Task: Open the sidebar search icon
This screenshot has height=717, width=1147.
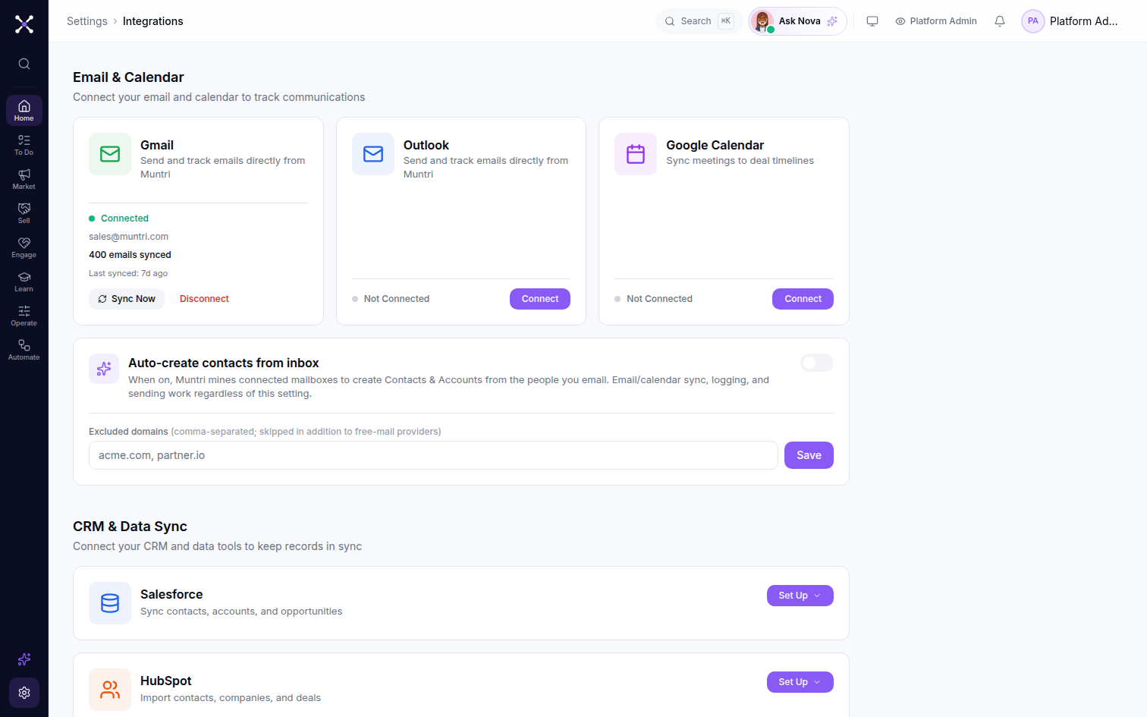Action: (x=24, y=64)
